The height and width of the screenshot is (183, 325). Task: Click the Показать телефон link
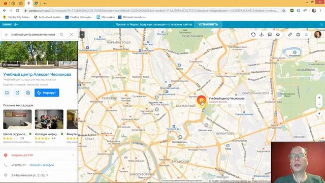pos(42,165)
